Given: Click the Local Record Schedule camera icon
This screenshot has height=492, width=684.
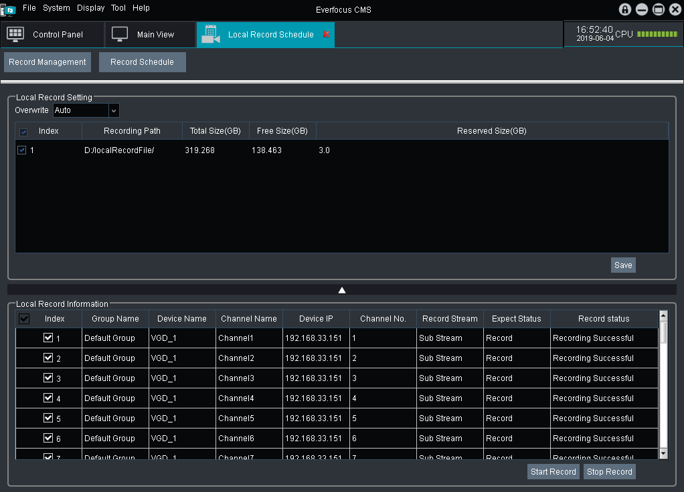Looking at the screenshot, I should 211,34.
